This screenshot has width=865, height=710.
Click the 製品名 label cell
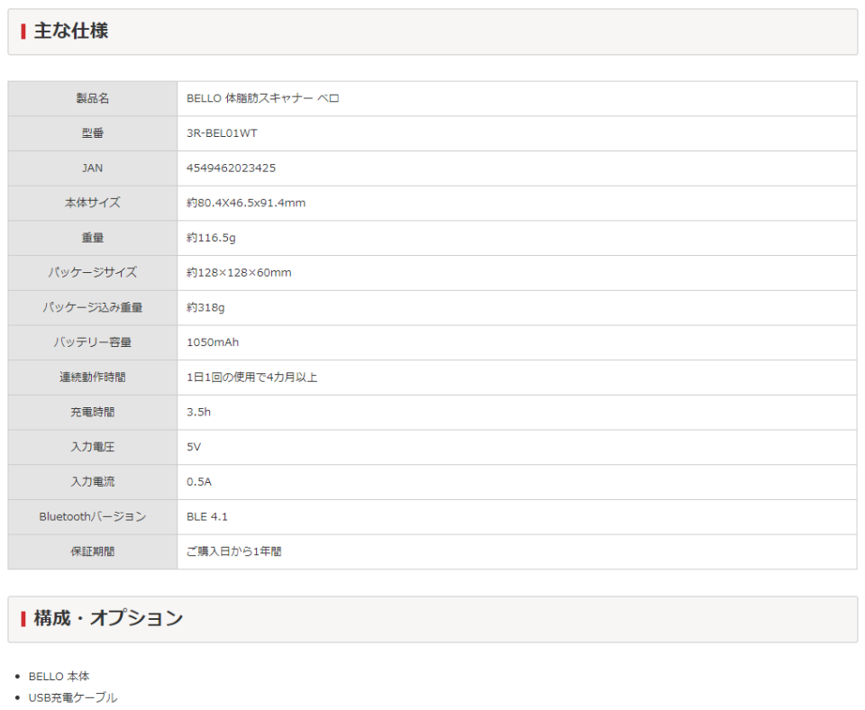point(93,99)
